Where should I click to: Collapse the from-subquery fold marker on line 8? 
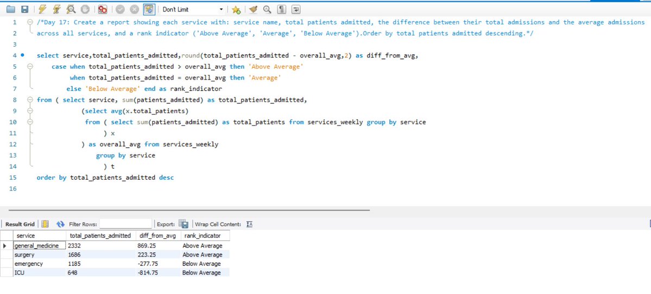(29, 100)
